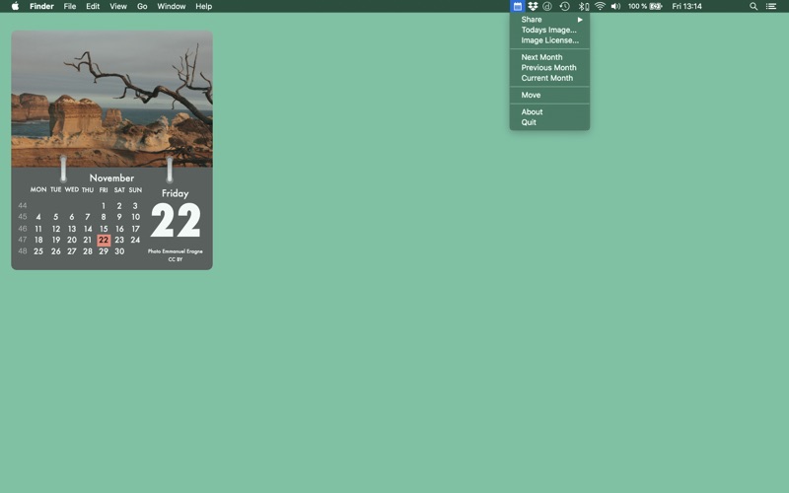Viewport: 789px width, 493px height.
Task: Open the Window menu
Action: click(171, 6)
